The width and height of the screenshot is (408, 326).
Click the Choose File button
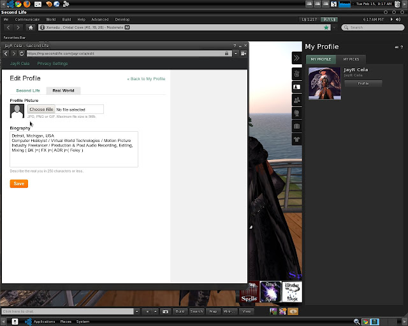point(41,110)
